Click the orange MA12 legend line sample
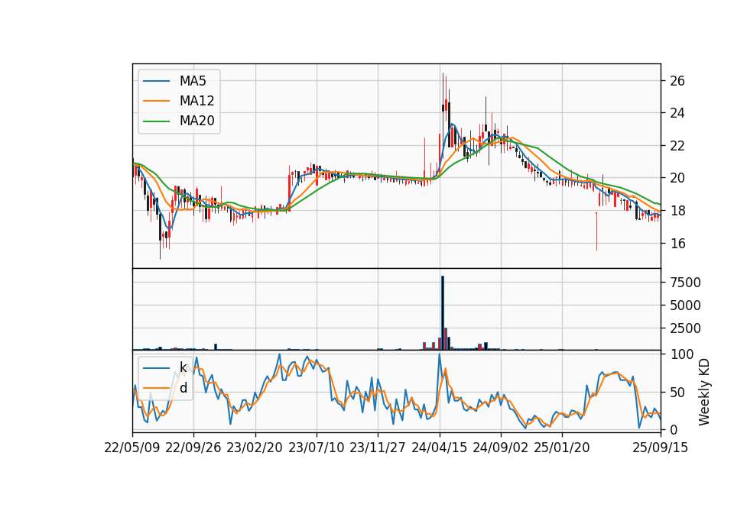 [156, 101]
